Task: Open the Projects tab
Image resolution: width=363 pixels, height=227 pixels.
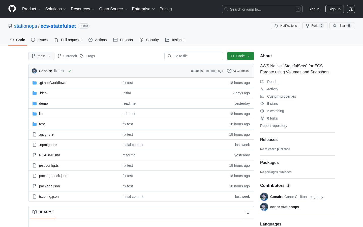Action: (x=123, y=40)
